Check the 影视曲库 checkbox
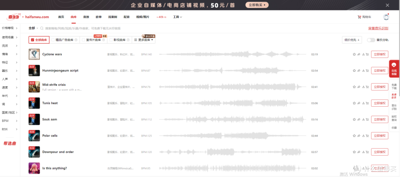The image size is (400, 177). point(111,40)
